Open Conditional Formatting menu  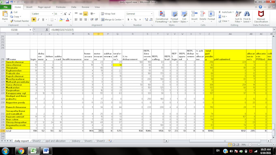coord(162,17)
